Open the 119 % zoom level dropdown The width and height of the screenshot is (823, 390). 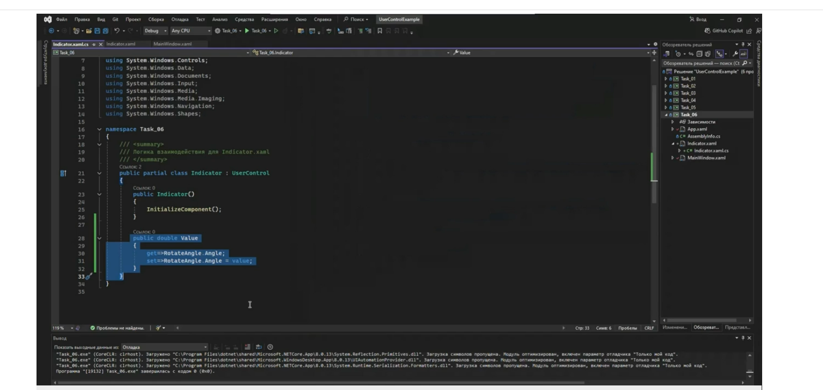[63, 328]
